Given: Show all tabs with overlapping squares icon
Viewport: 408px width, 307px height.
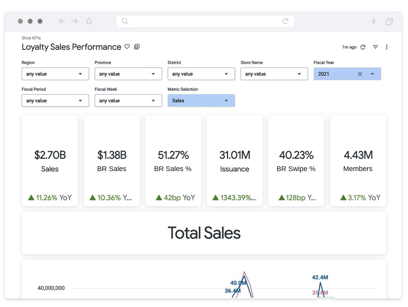Looking at the screenshot, I should click(x=389, y=21).
